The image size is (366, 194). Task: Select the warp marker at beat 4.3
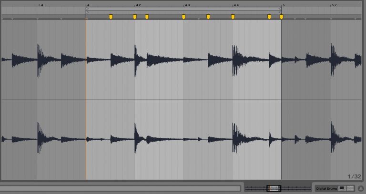tap(183, 17)
